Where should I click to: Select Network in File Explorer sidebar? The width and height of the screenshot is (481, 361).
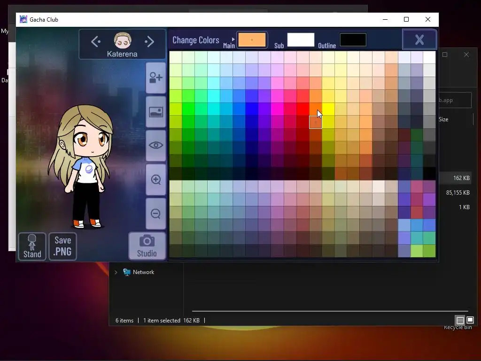143,272
